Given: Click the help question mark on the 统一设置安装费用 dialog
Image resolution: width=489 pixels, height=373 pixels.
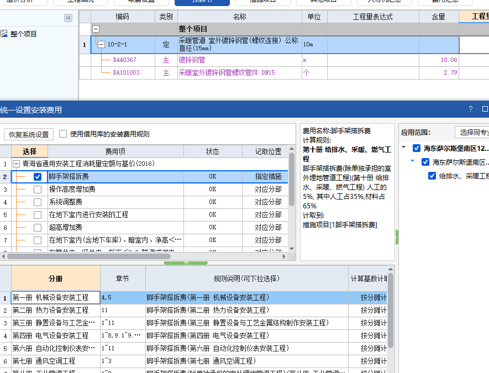Looking at the screenshot, I should [x=470, y=109].
